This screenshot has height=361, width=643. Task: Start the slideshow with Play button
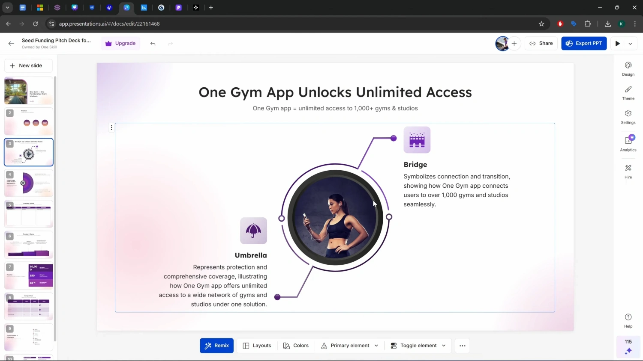[617, 44]
